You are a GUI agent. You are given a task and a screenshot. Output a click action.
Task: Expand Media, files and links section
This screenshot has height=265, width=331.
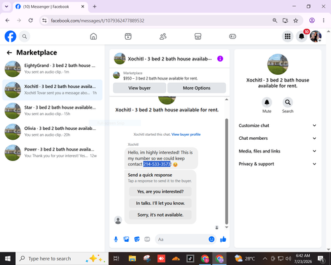pos(277,151)
